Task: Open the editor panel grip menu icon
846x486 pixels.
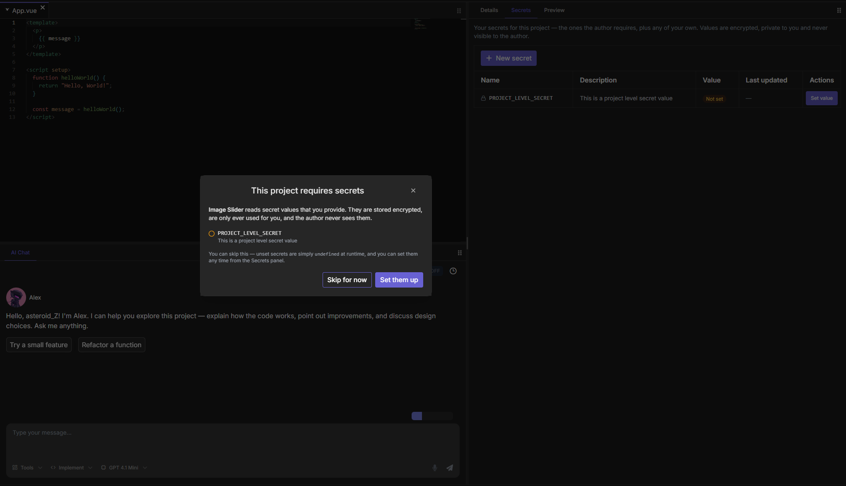Action: pos(459,11)
